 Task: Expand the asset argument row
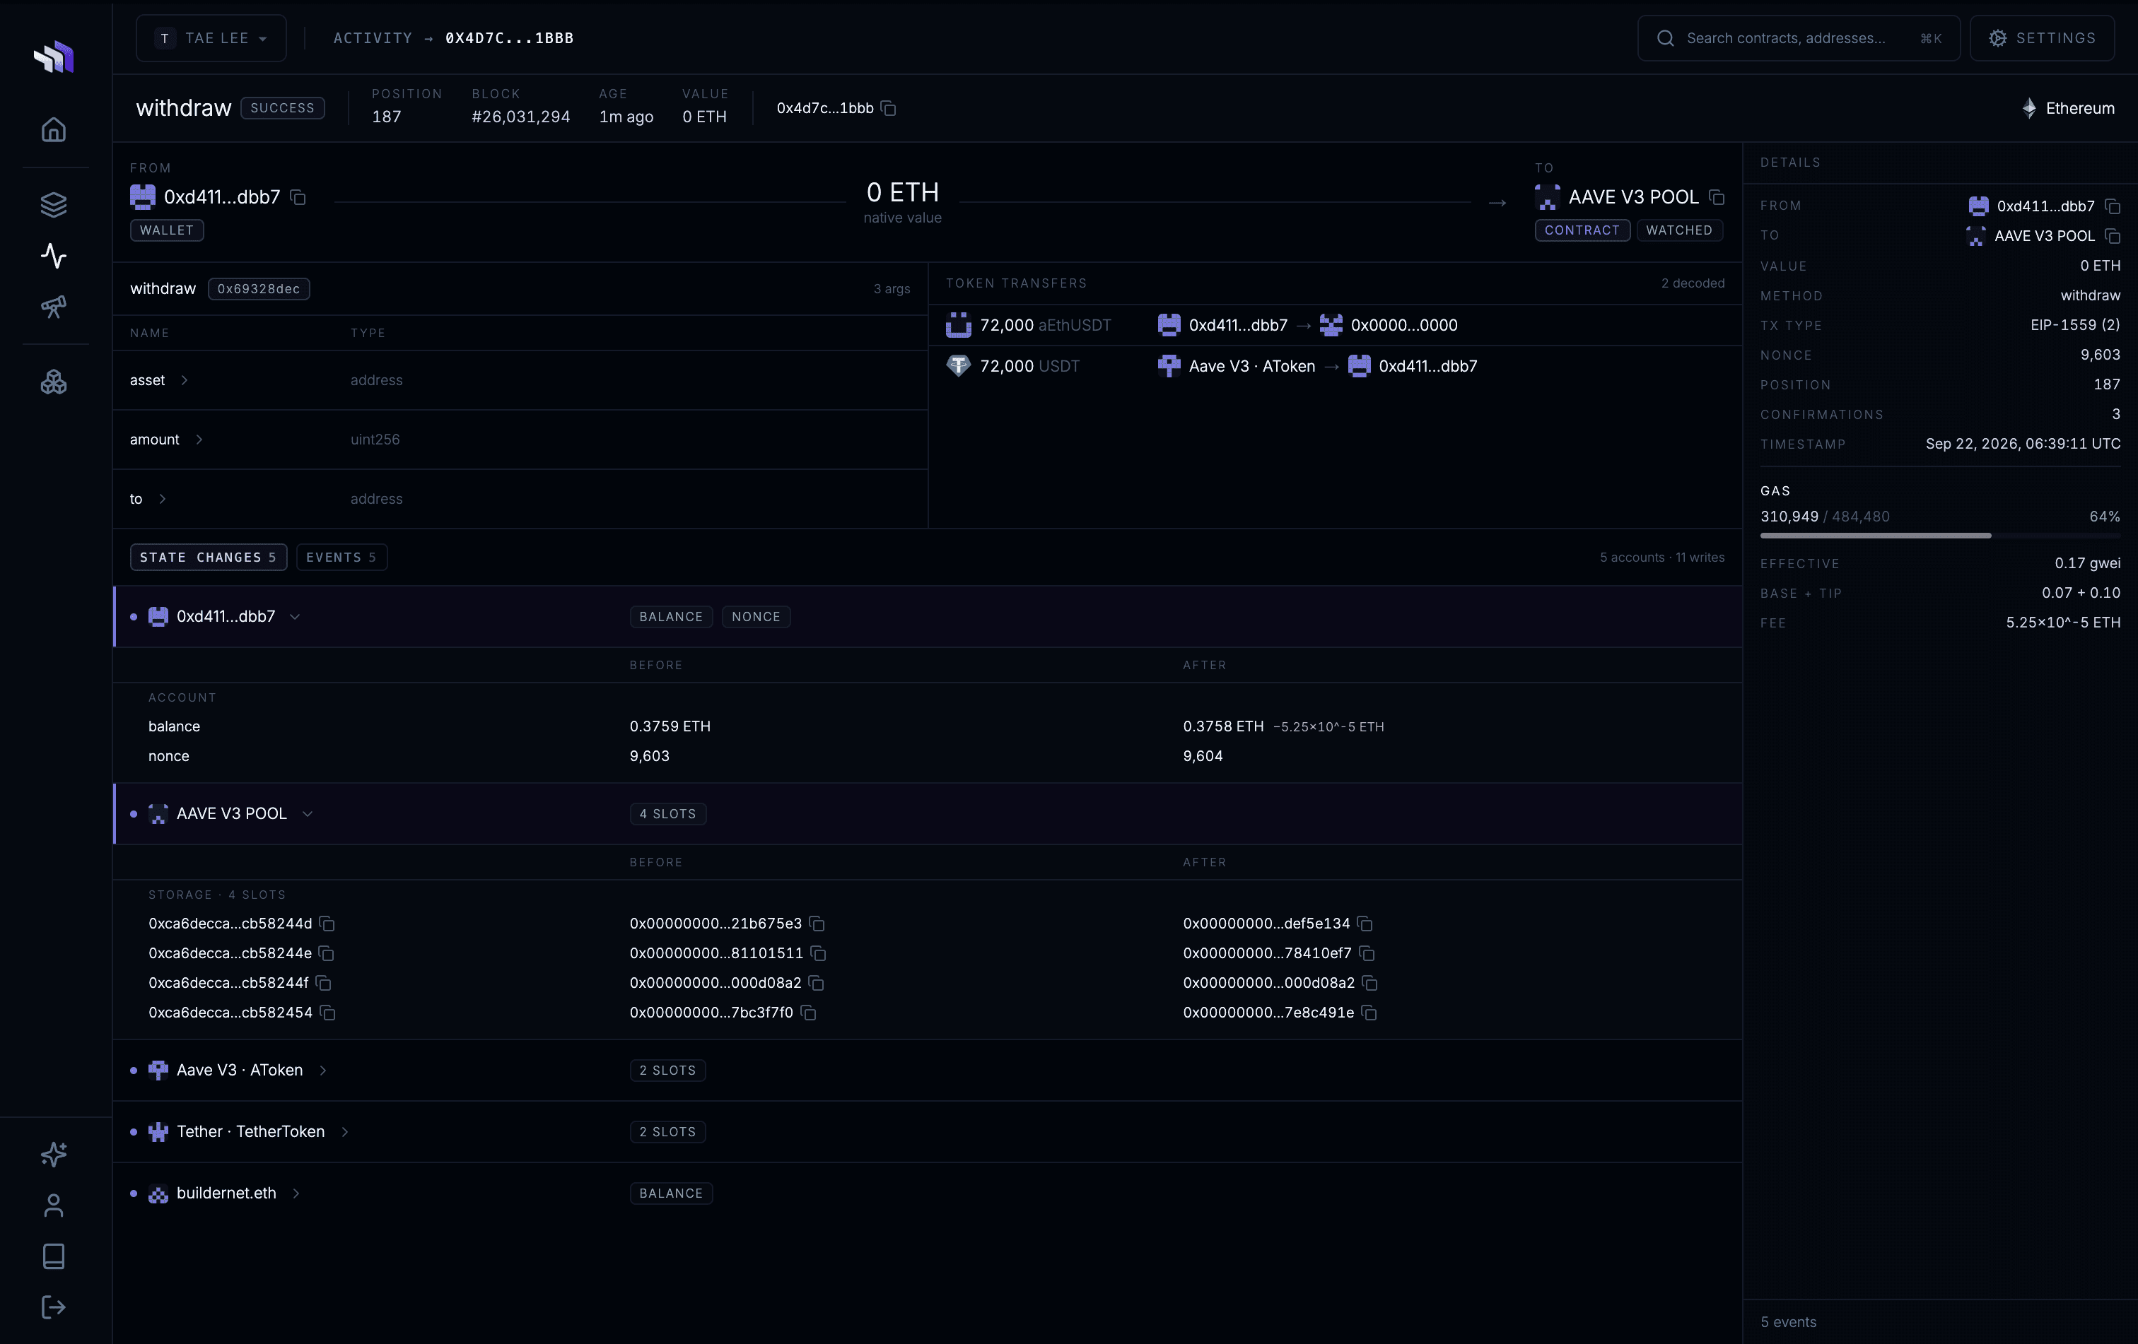(185, 379)
